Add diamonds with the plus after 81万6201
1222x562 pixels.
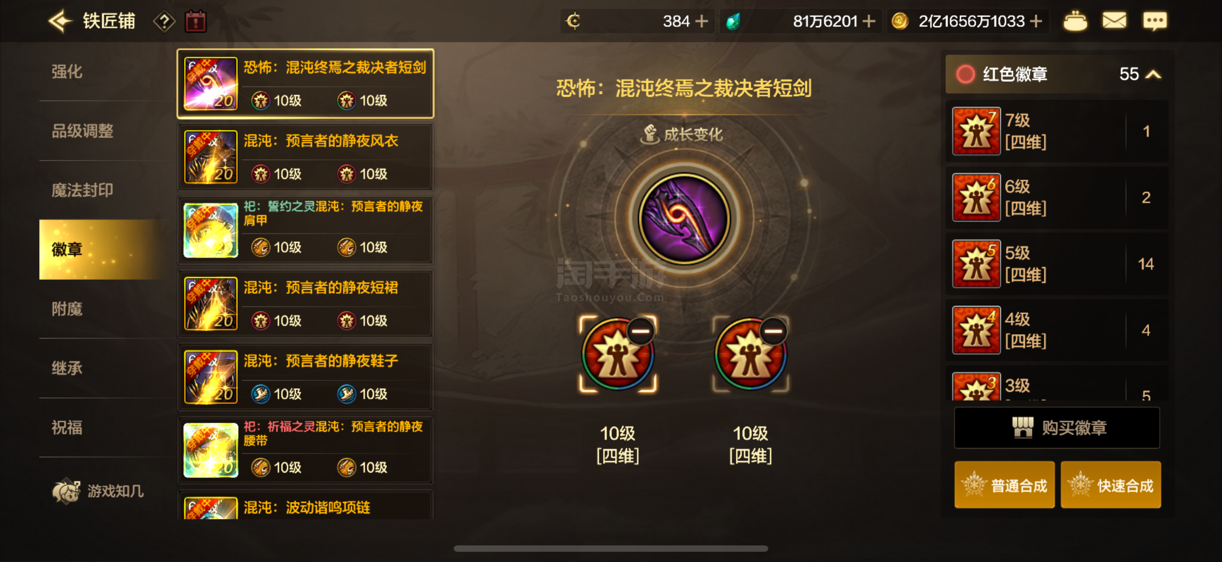point(869,21)
